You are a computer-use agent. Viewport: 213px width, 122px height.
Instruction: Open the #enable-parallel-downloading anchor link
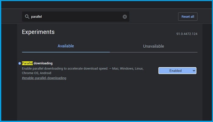[x=44, y=78]
